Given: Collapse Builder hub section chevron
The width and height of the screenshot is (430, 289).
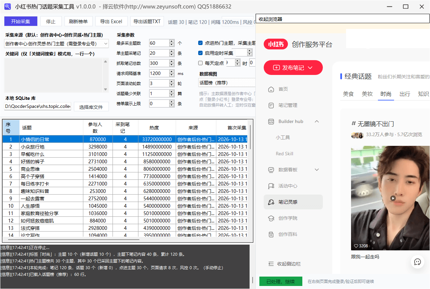Looking at the screenshot, I should (317, 121).
